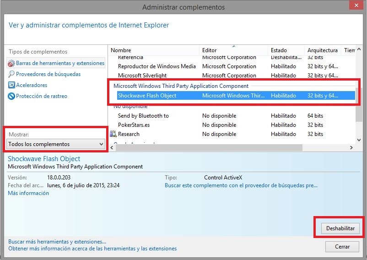Viewport: 367px width, 260px height.
Task: Click the horizontal scrollbar right arrow
Action: click(351, 148)
